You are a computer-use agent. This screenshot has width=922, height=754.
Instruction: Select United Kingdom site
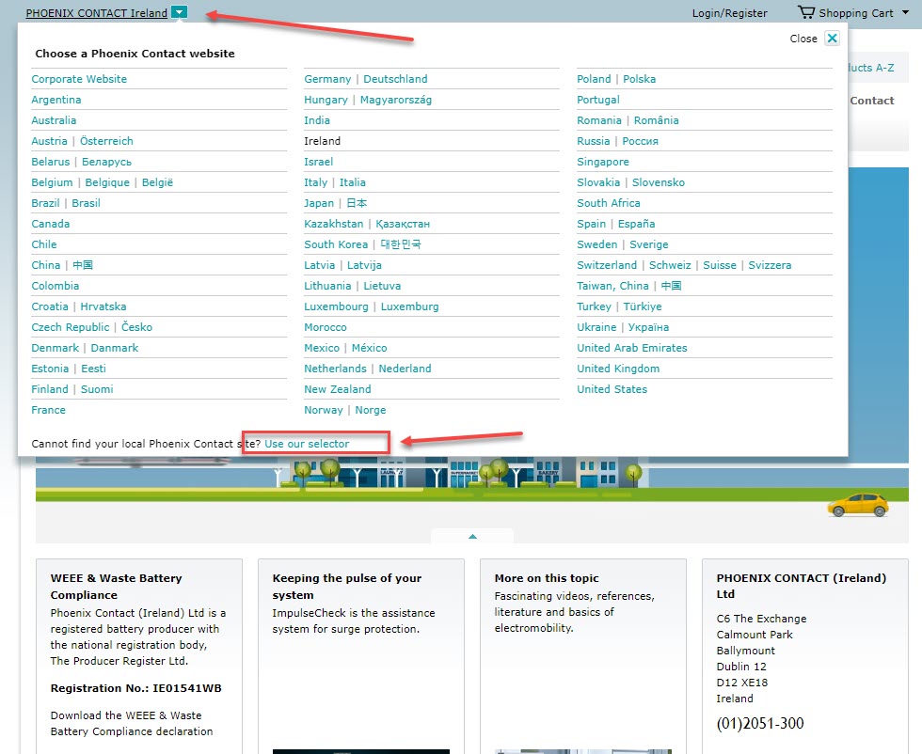(x=618, y=369)
